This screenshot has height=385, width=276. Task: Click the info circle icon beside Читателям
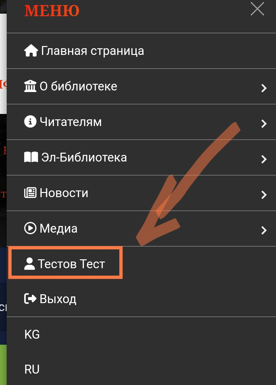(30, 122)
